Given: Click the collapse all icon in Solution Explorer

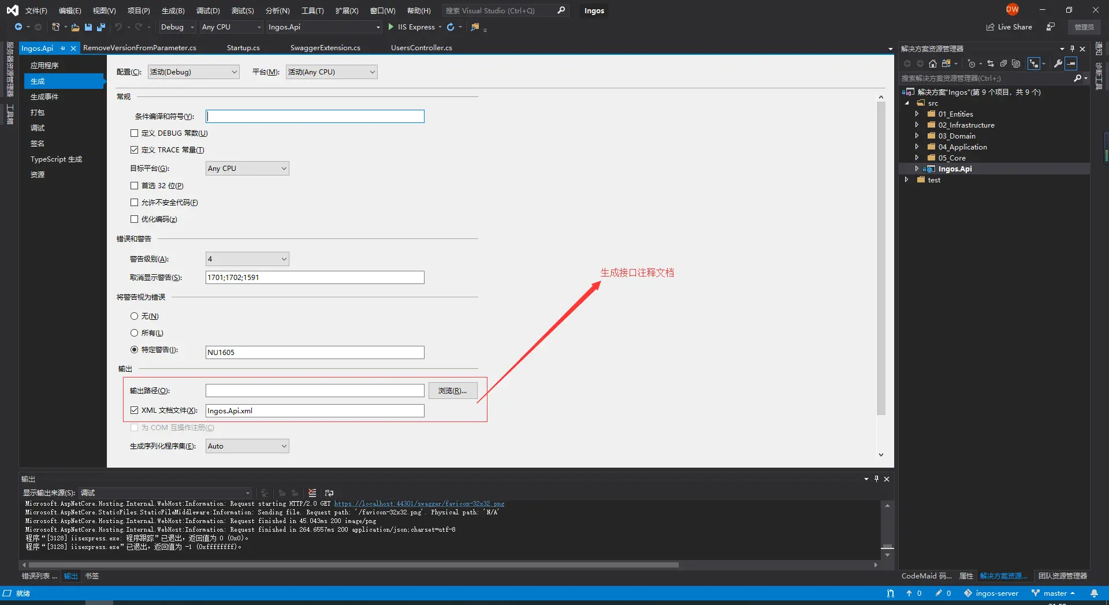Looking at the screenshot, I should (1003, 64).
